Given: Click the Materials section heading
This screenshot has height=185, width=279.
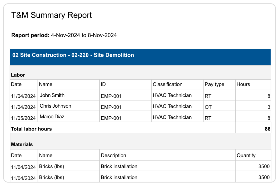Looking at the screenshot, I should coord(22,144).
